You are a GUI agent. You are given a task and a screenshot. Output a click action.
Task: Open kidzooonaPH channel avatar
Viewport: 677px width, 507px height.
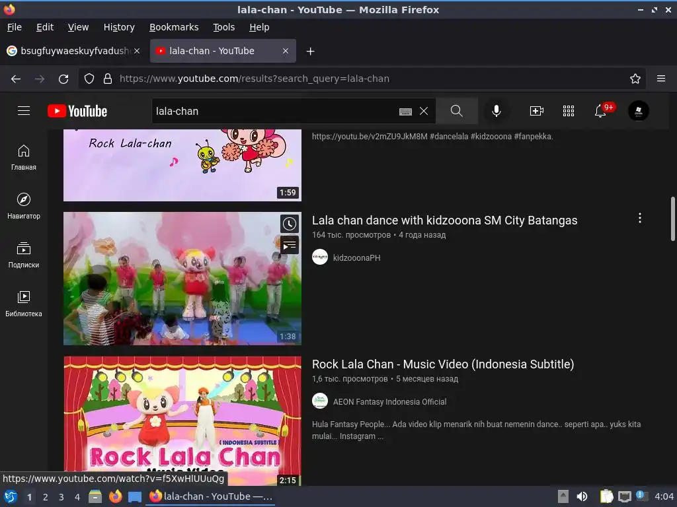320,257
